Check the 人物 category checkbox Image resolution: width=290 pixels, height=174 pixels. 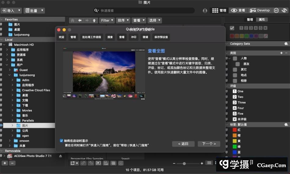[235, 58]
